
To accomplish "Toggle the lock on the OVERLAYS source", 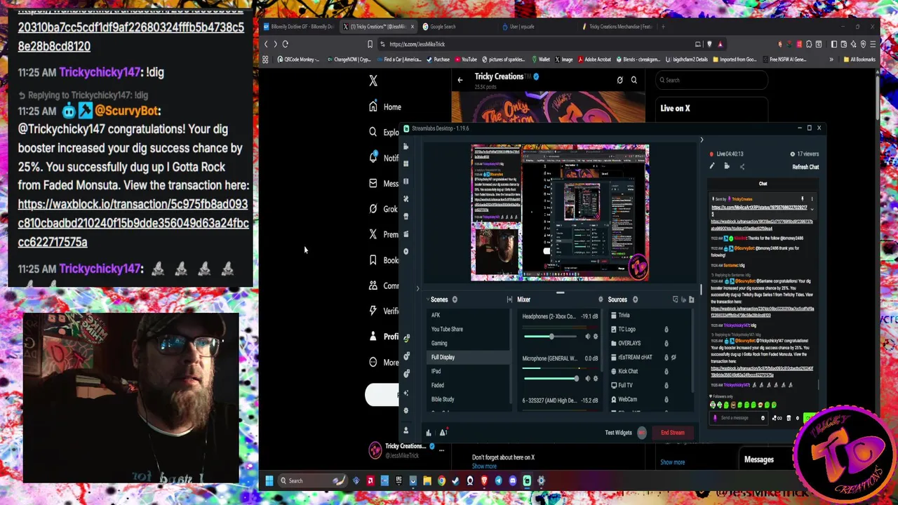I will click(x=666, y=343).
